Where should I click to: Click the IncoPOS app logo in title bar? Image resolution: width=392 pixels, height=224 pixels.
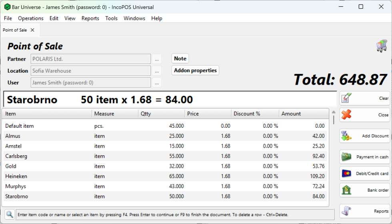(7, 7)
